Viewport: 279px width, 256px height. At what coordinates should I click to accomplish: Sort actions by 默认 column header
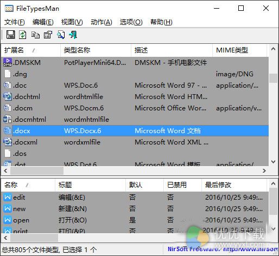(x=144, y=185)
